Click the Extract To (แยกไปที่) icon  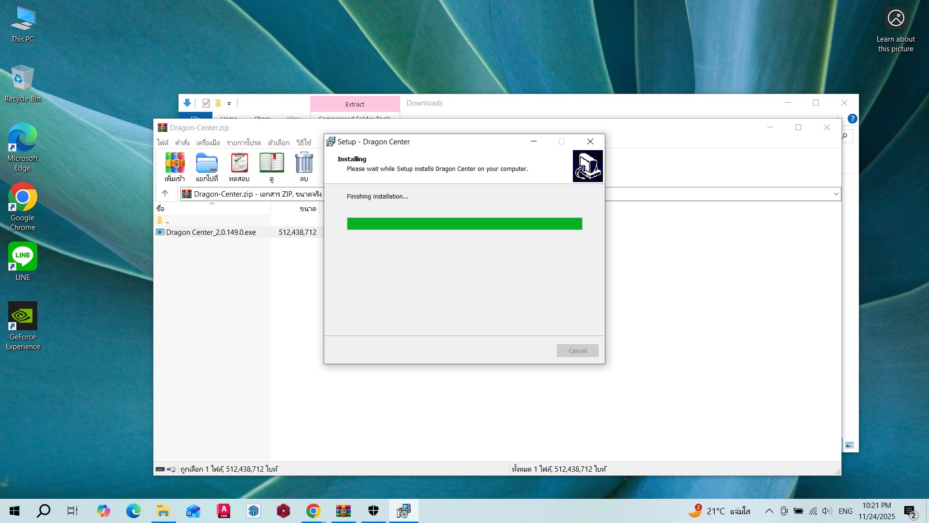pyautogui.click(x=207, y=163)
